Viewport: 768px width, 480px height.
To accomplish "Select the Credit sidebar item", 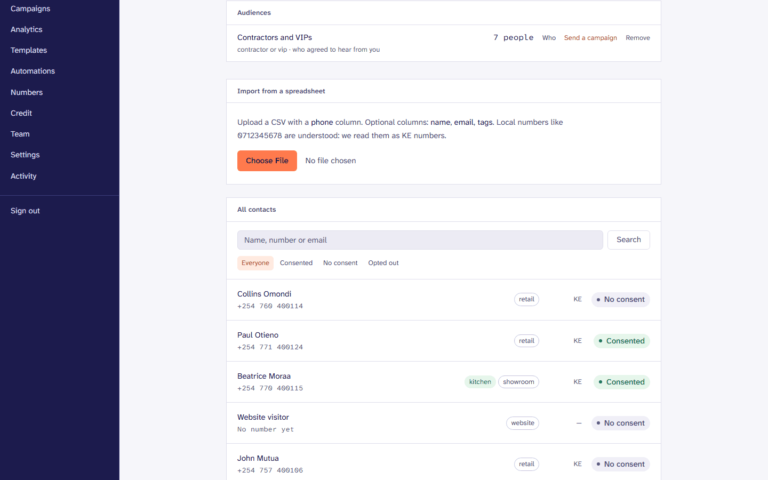I will coord(21,113).
